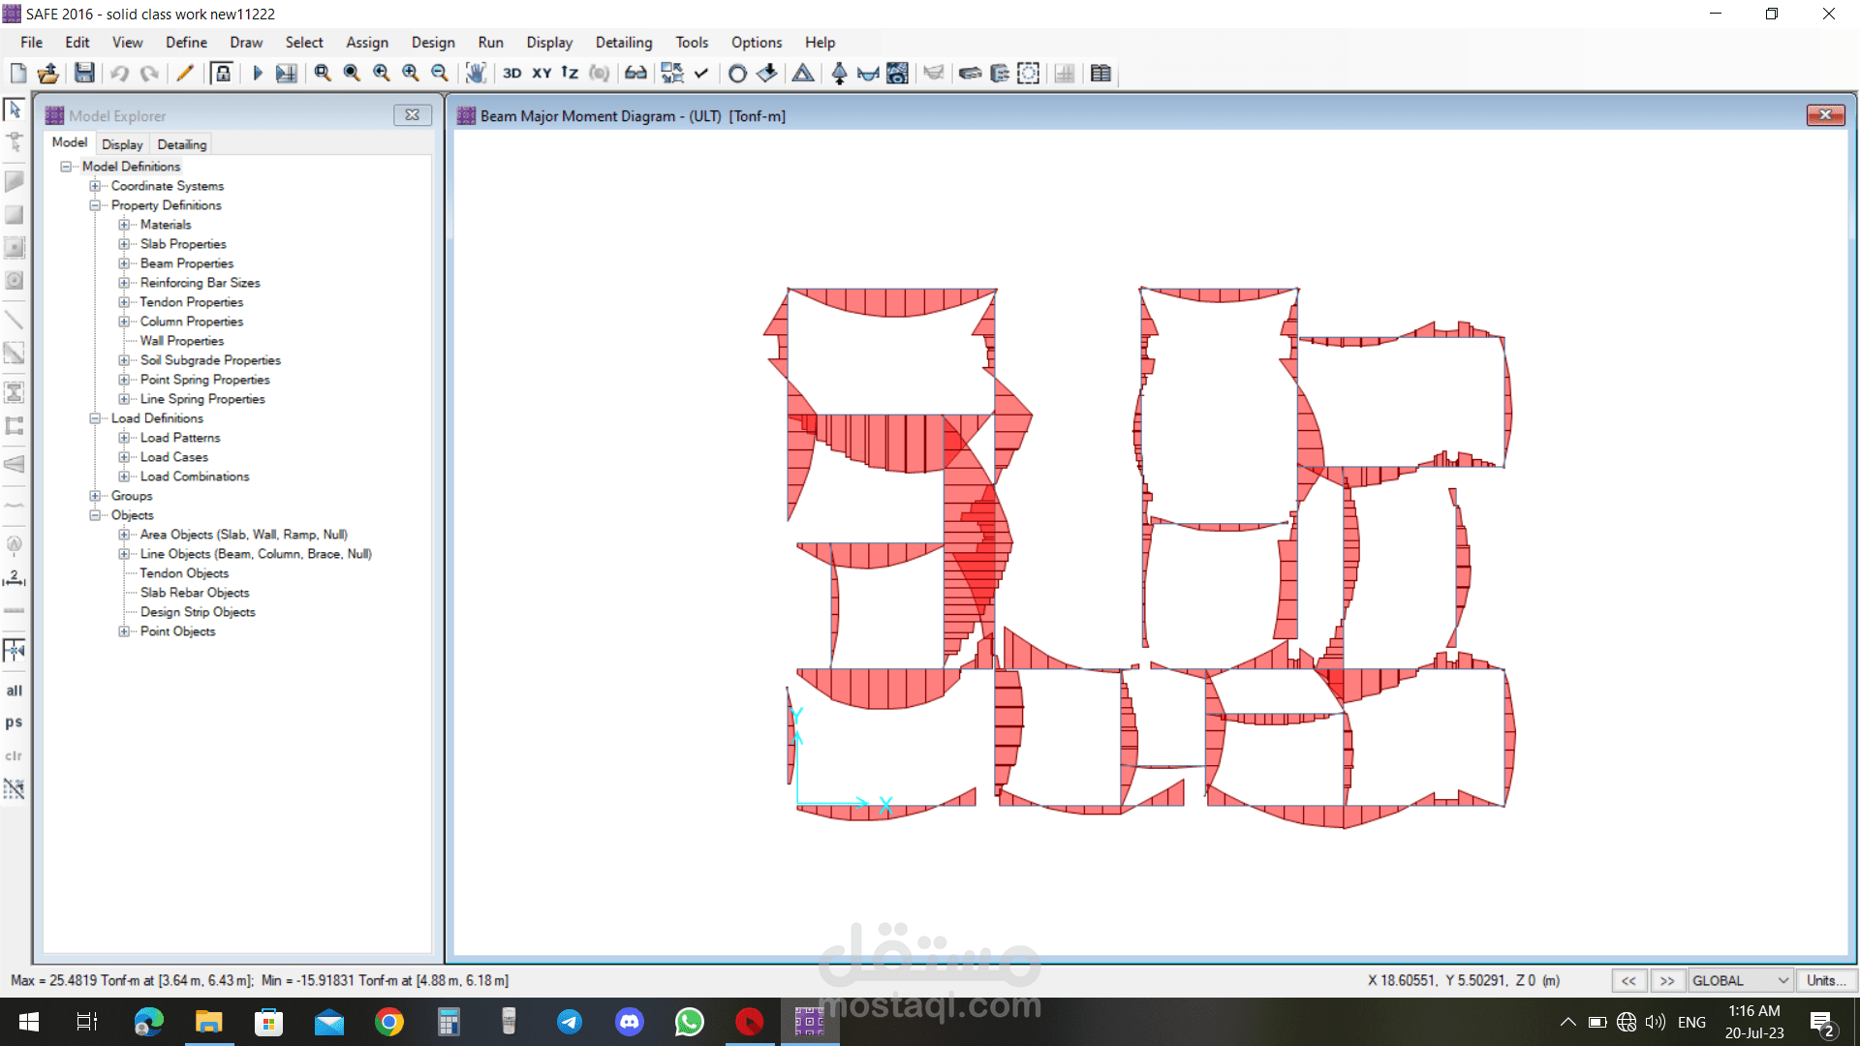Expand the Load Combinations node
This screenshot has height=1046, width=1860.
(x=124, y=477)
